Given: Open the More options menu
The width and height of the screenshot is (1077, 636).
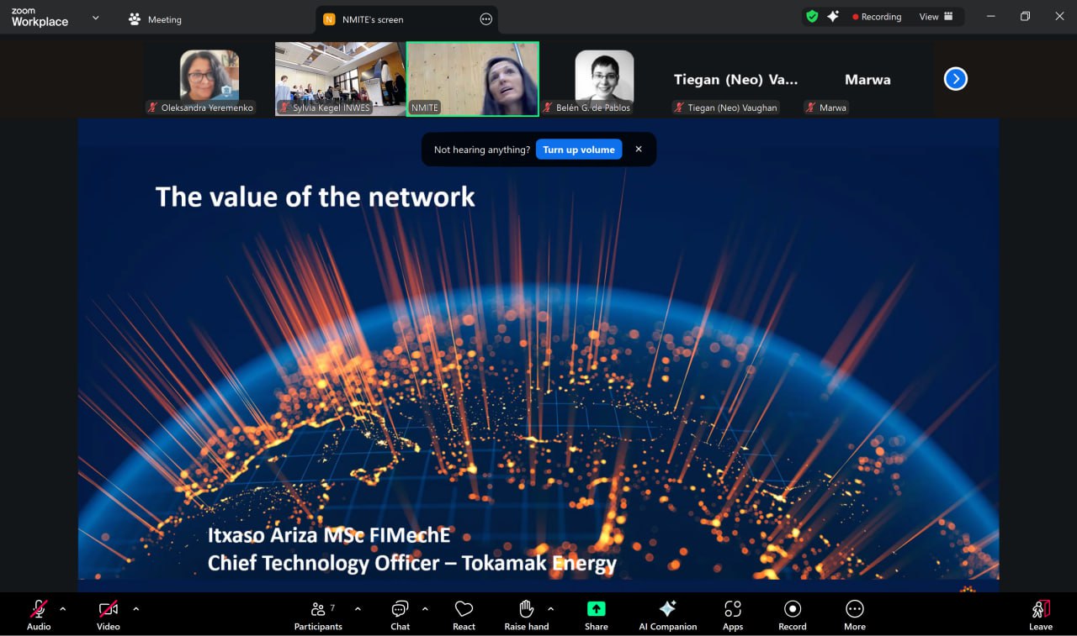Looking at the screenshot, I should click(x=854, y=614).
